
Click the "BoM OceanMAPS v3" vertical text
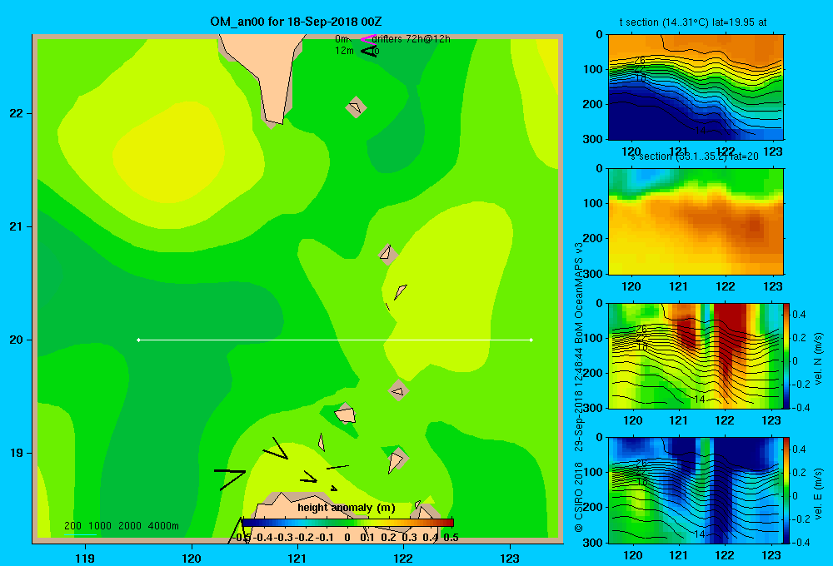[x=579, y=290]
